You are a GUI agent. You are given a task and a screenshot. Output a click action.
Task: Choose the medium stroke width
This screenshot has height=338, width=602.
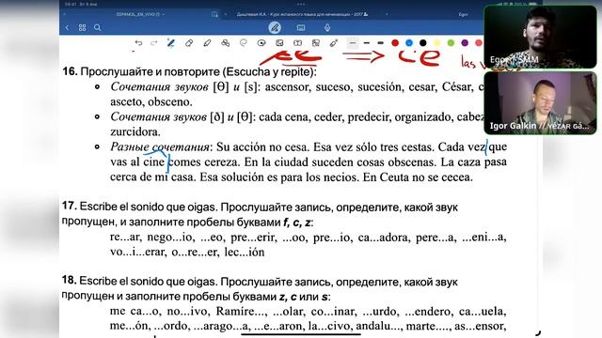(366, 43)
